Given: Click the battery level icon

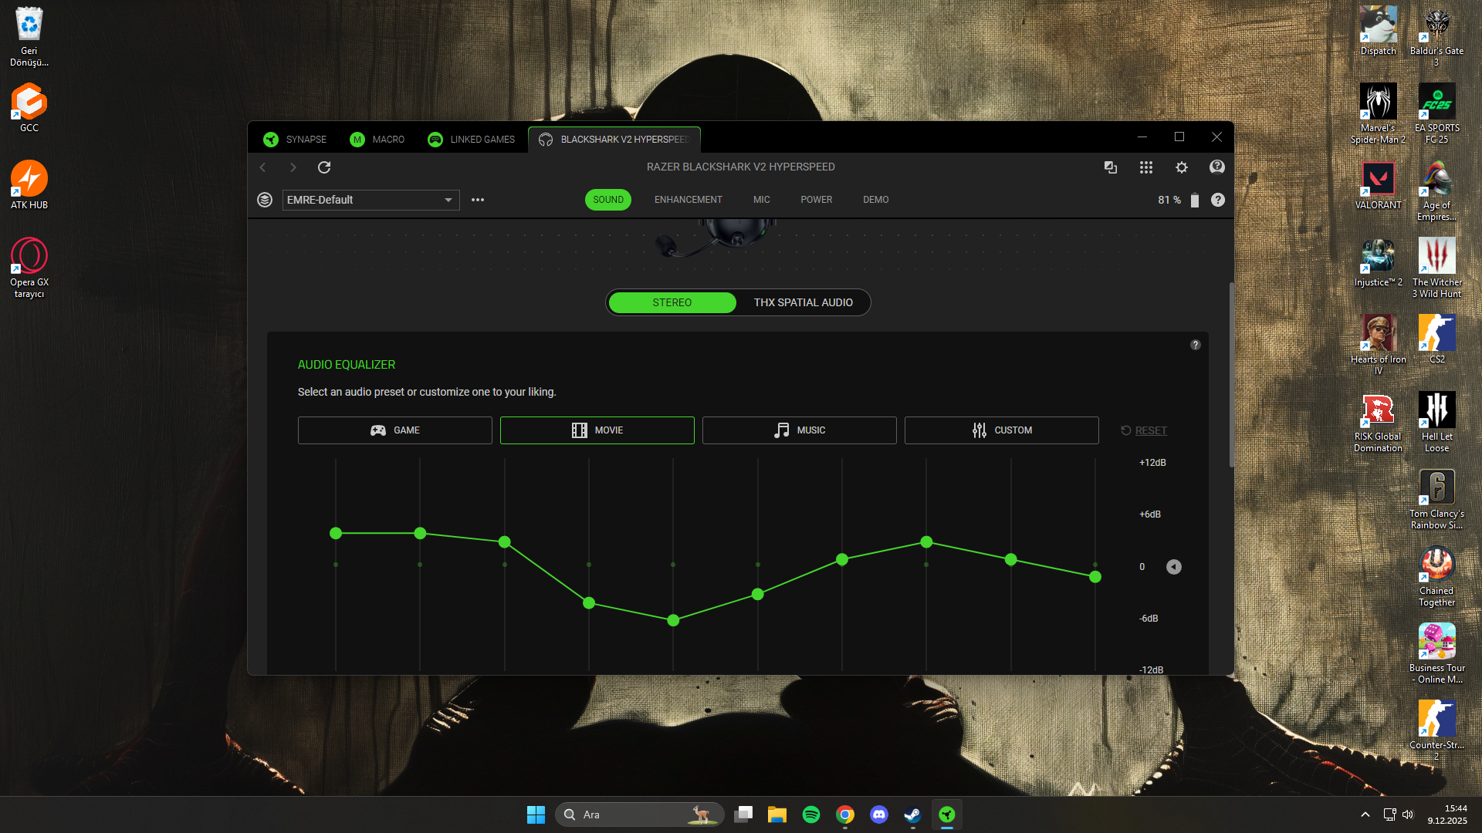Looking at the screenshot, I should [x=1195, y=201].
